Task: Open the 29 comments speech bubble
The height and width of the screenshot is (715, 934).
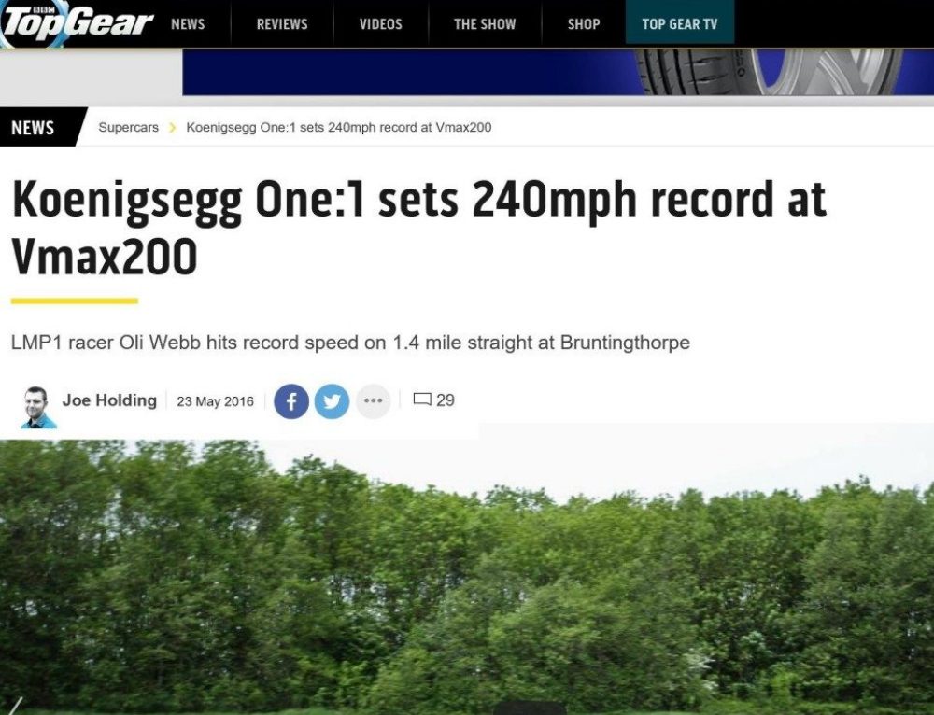Action: [x=434, y=400]
